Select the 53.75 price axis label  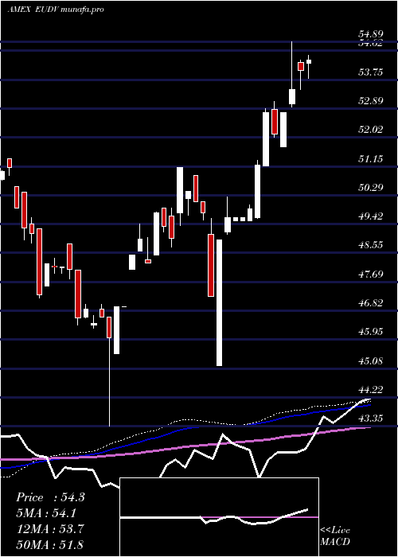point(370,72)
